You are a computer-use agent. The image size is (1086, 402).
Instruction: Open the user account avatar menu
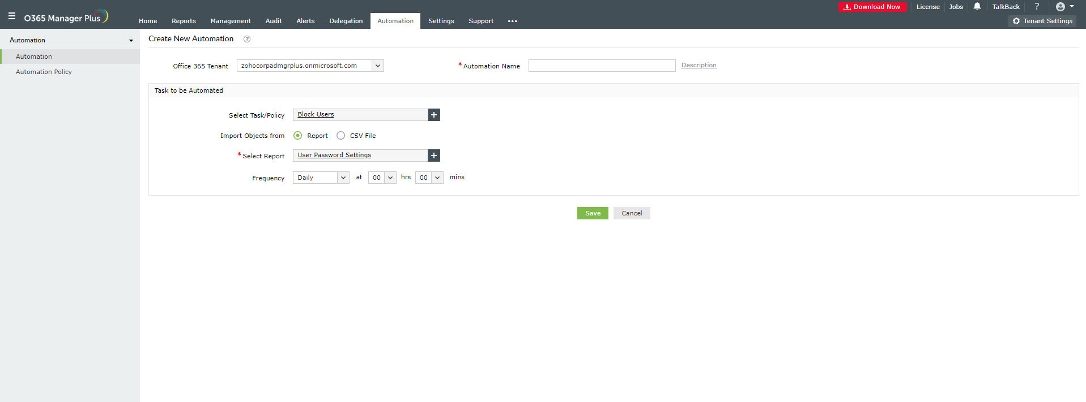(1064, 7)
